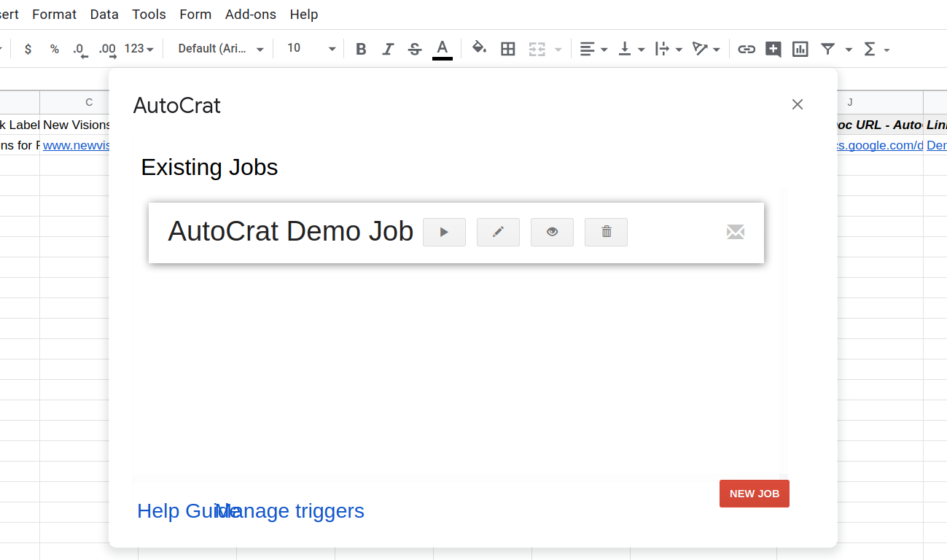Click the insert comment icon
The image size is (947, 560).
point(773,49)
